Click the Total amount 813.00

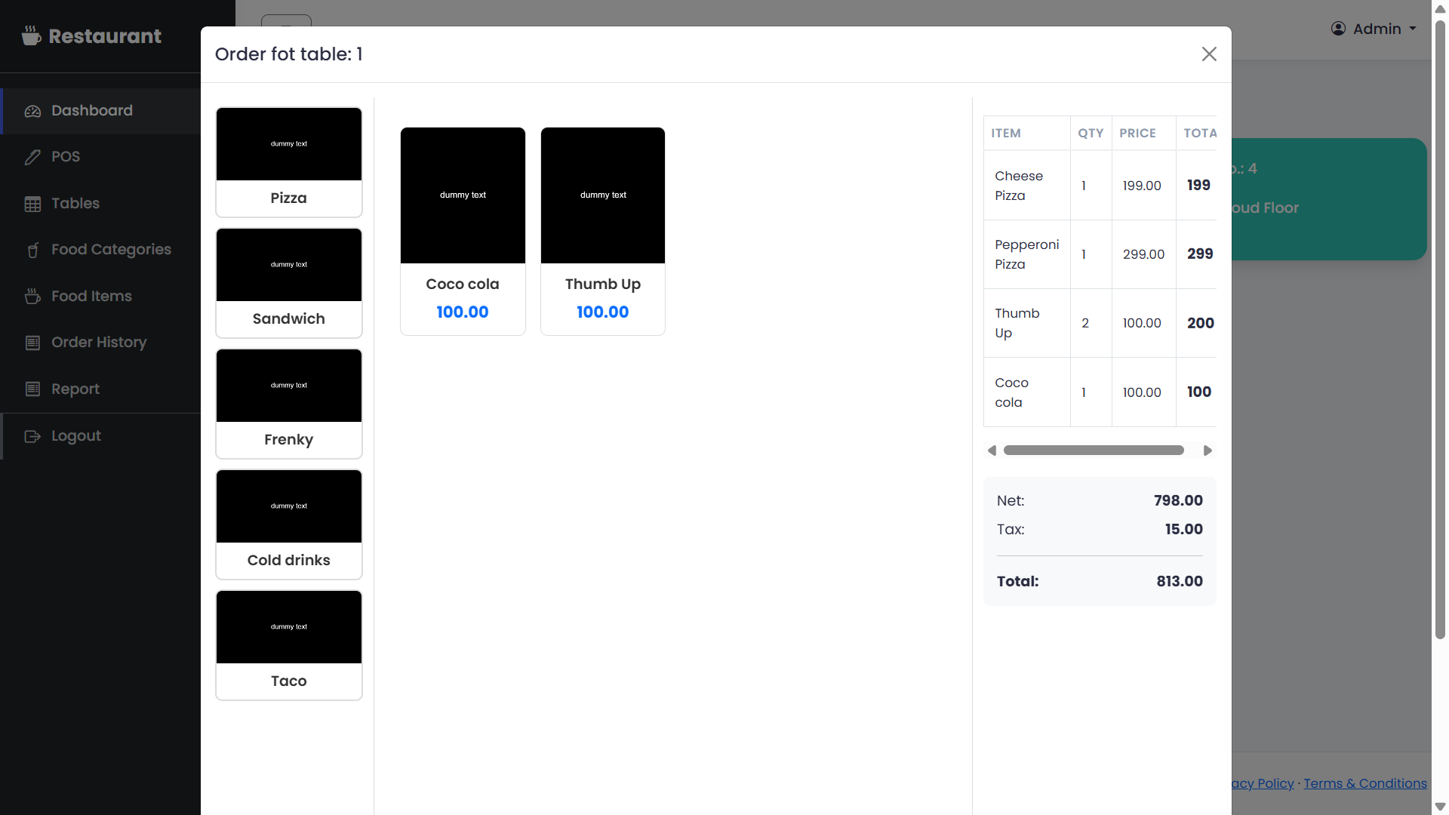click(x=1180, y=581)
